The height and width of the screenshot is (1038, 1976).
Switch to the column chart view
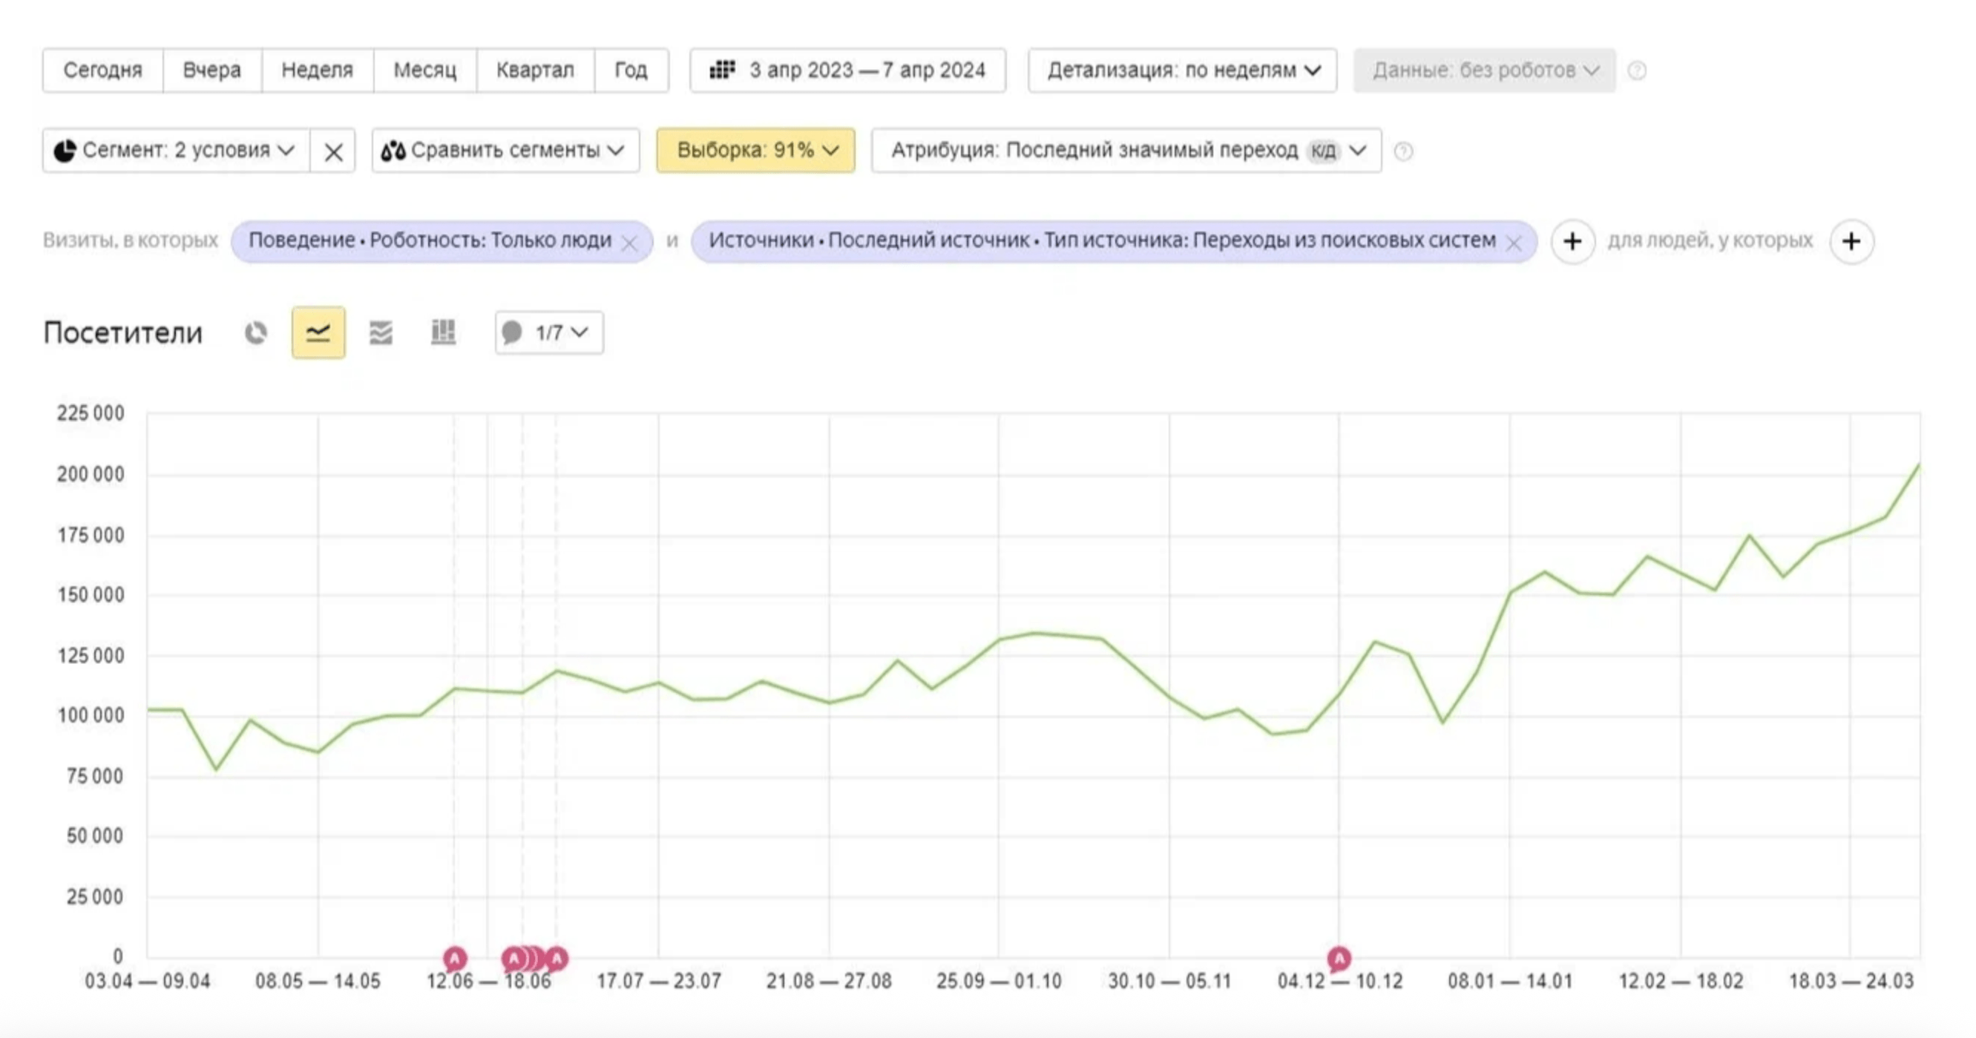[444, 333]
